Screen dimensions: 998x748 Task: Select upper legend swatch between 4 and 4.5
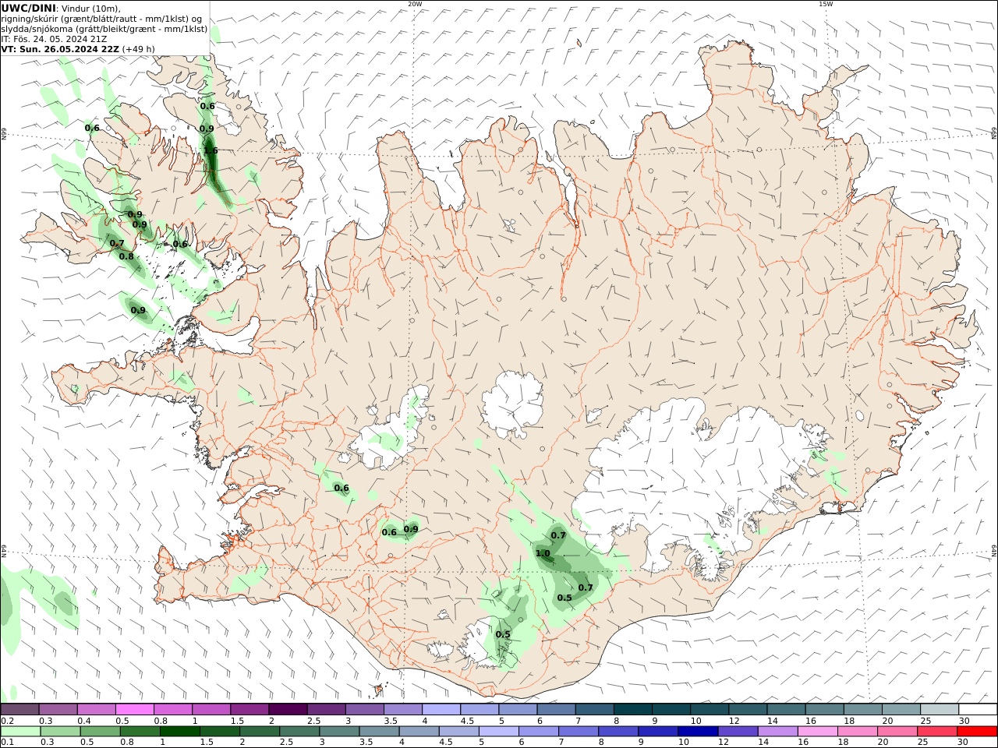tap(441, 710)
